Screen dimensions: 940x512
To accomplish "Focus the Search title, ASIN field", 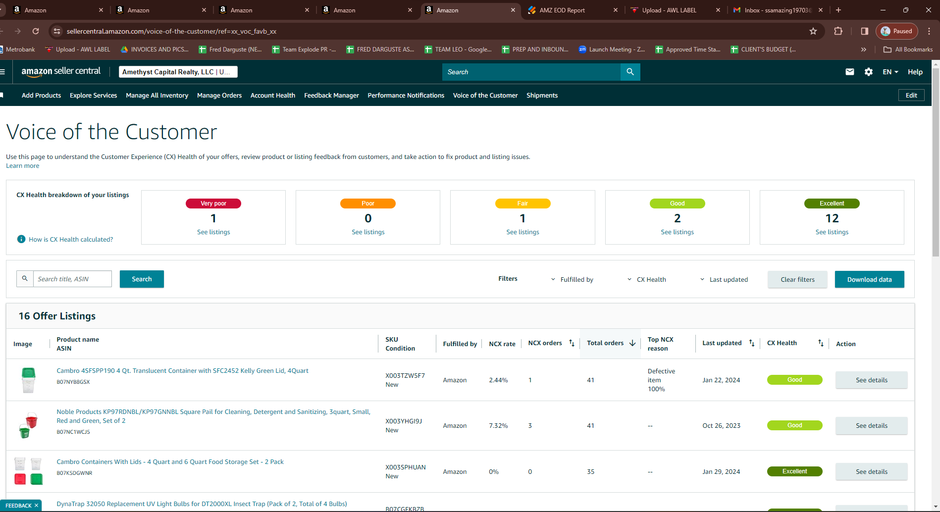I will [x=72, y=279].
